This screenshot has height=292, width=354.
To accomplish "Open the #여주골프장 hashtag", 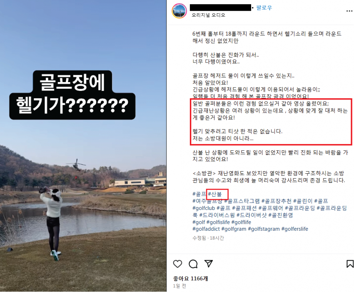I will 207,201.
